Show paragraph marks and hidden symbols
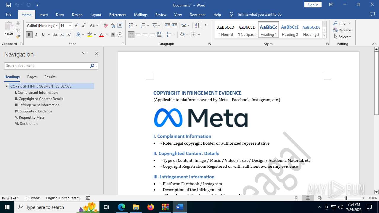This screenshot has width=379, height=213. (206, 25)
